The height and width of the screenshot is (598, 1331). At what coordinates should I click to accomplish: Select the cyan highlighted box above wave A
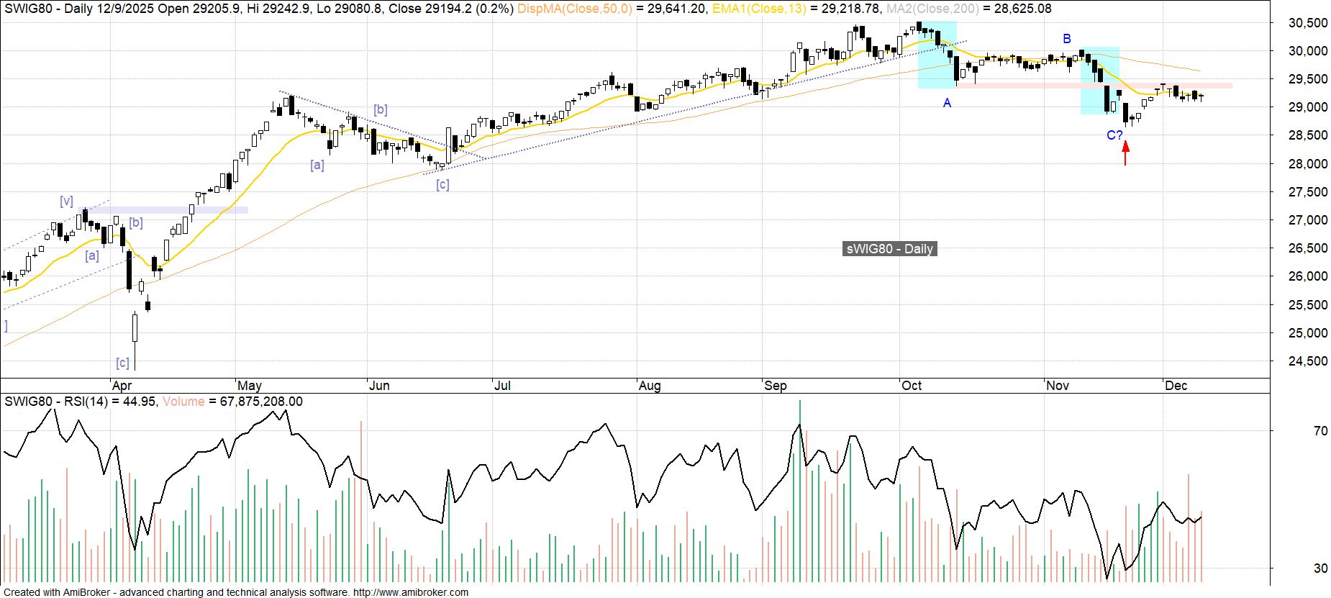tap(937, 55)
